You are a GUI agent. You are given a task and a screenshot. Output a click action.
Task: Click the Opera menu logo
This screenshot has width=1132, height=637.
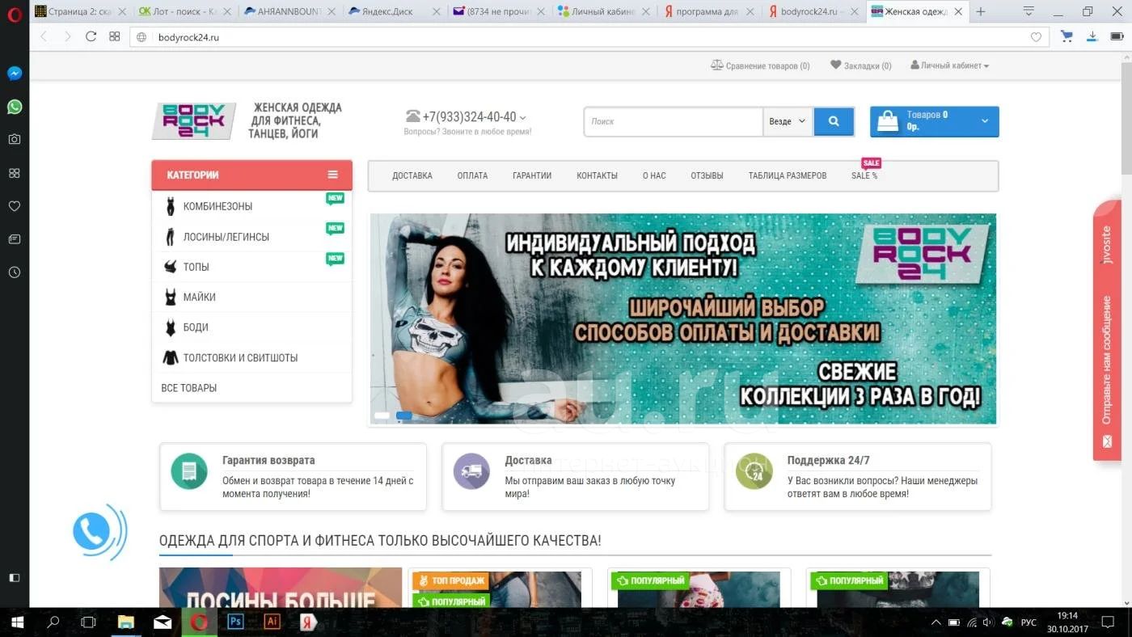pos(15,15)
